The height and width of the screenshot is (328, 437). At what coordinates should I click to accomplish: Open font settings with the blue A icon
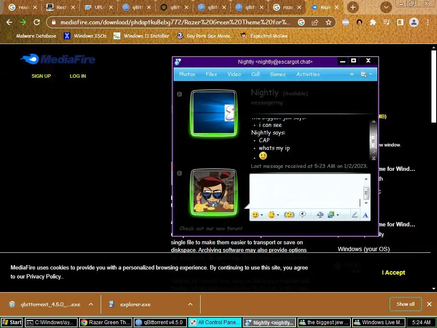tap(365, 215)
